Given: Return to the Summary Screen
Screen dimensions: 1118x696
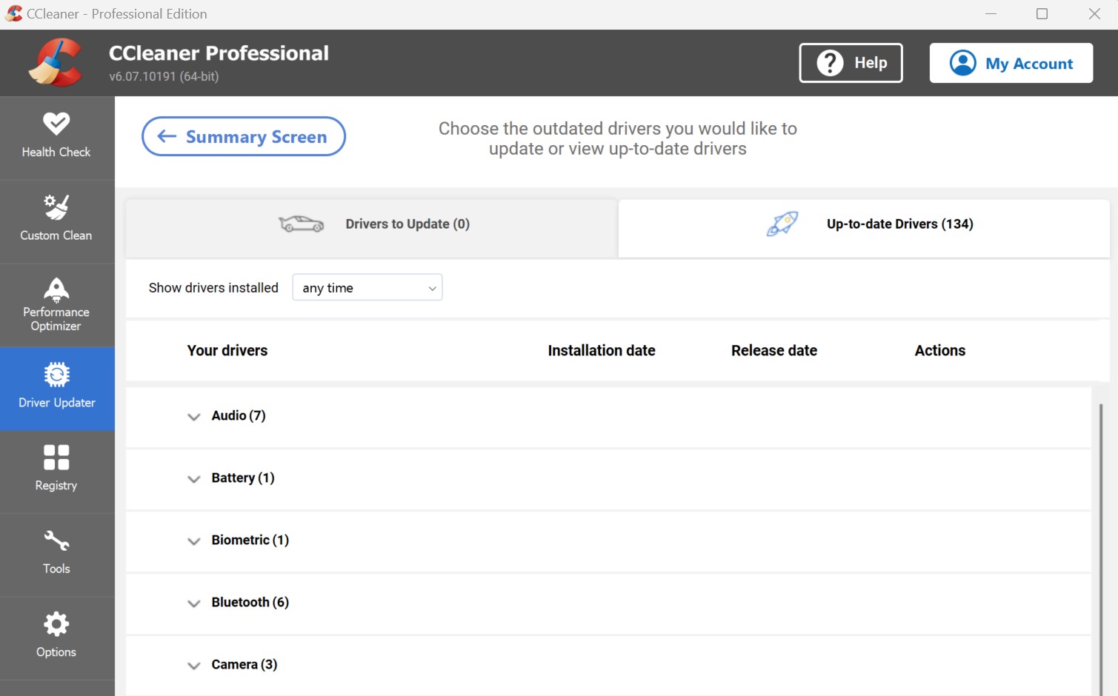Looking at the screenshot, I should click(x=244, y=137).
